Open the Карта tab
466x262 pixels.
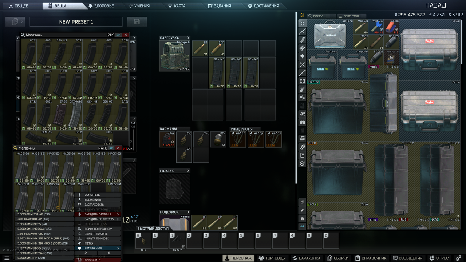177,6
